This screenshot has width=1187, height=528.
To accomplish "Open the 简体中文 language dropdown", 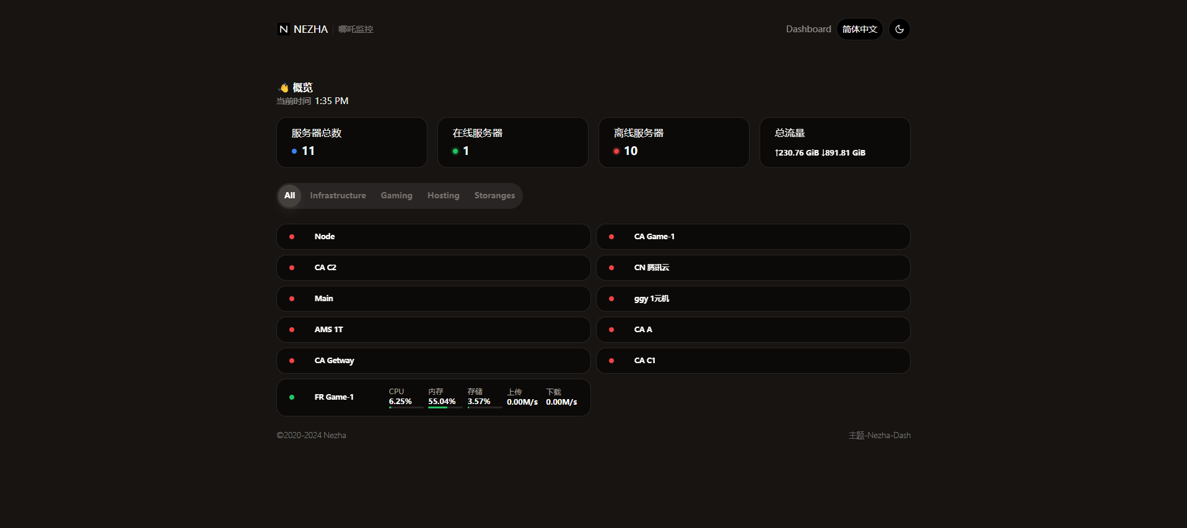I will (x=859, y=29).
